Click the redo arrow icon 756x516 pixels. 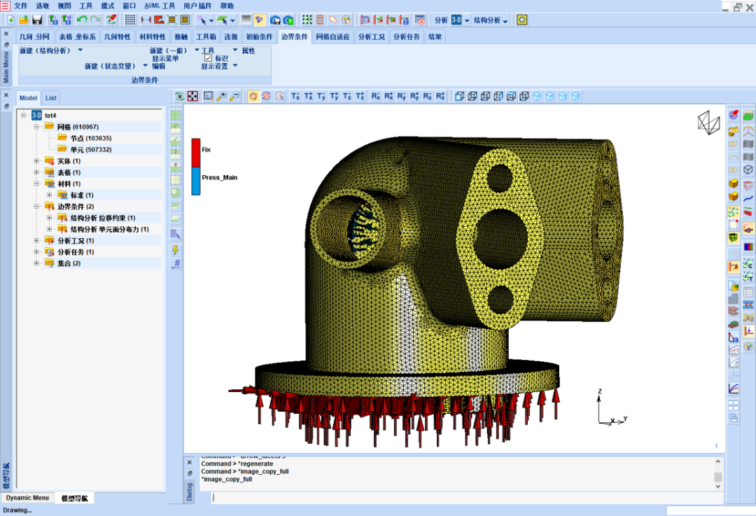click(95, 20)
